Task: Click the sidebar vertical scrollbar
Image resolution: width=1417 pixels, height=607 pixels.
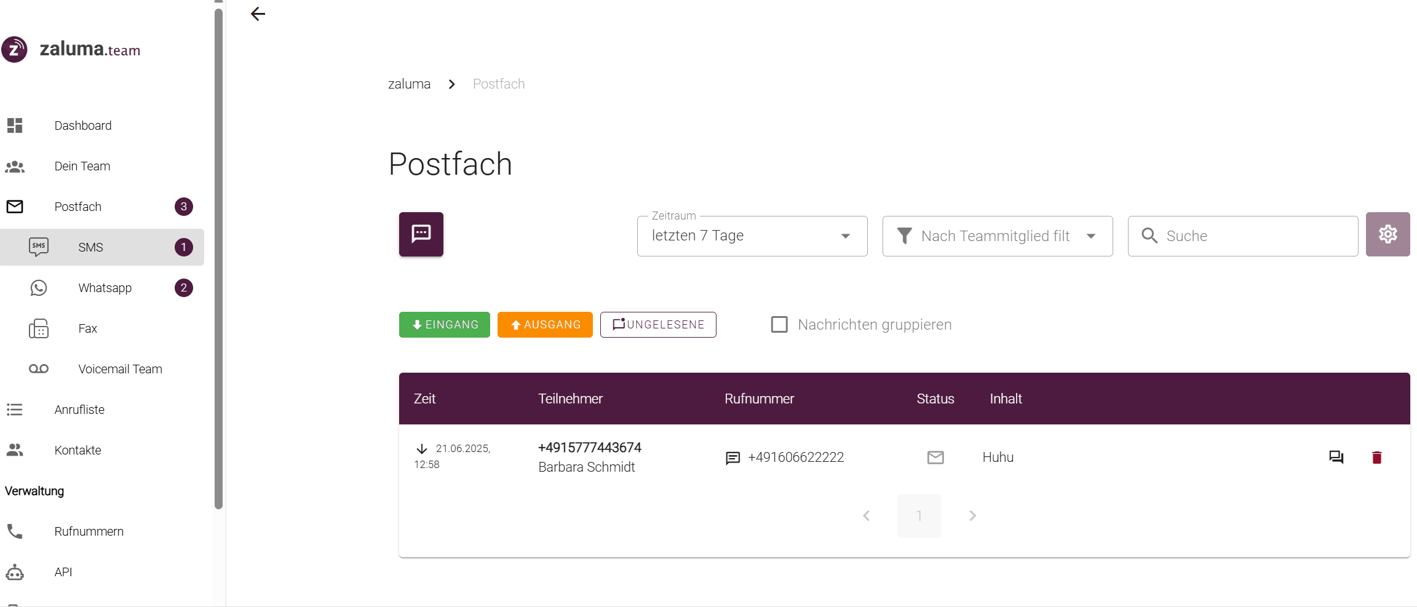Action: (x=218, y=258)
